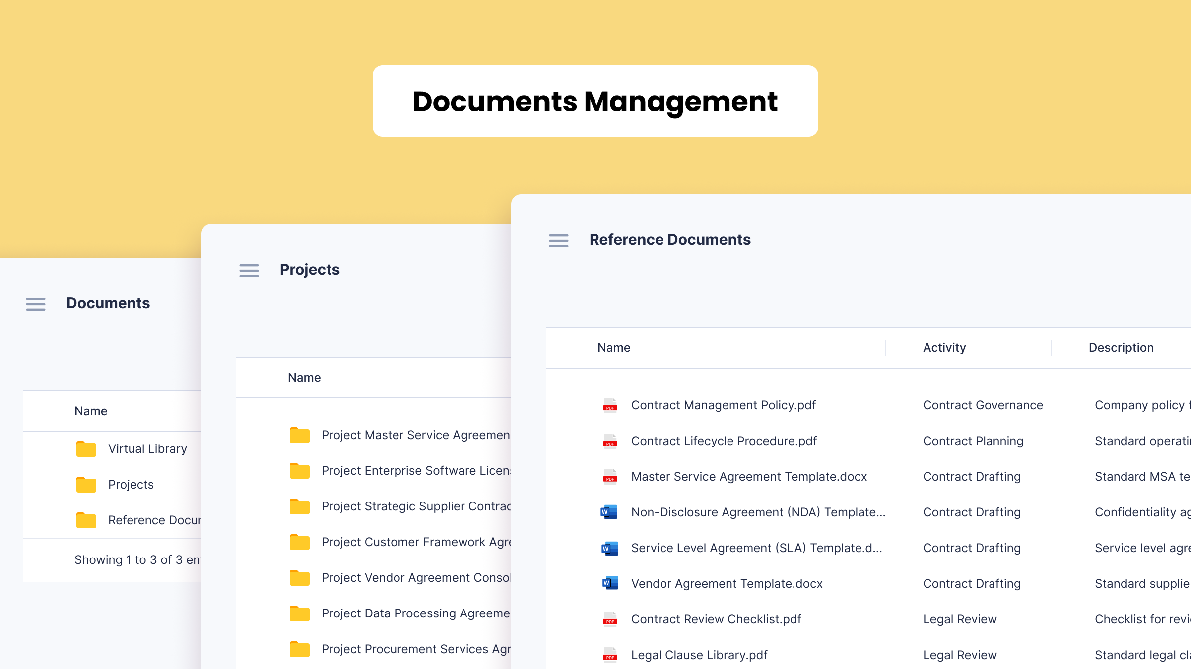This screenshot has height=669, width=1191.
Task: Click the Reference Documents panel title
Action: click(670, 240)
